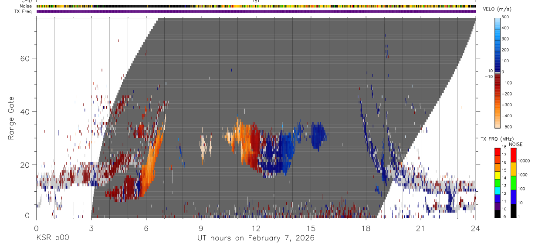Click the TX FRQ legend label '18'
The width and height of the screenshot is (535, 247).
pyautogui.click(x=504, y=147)
